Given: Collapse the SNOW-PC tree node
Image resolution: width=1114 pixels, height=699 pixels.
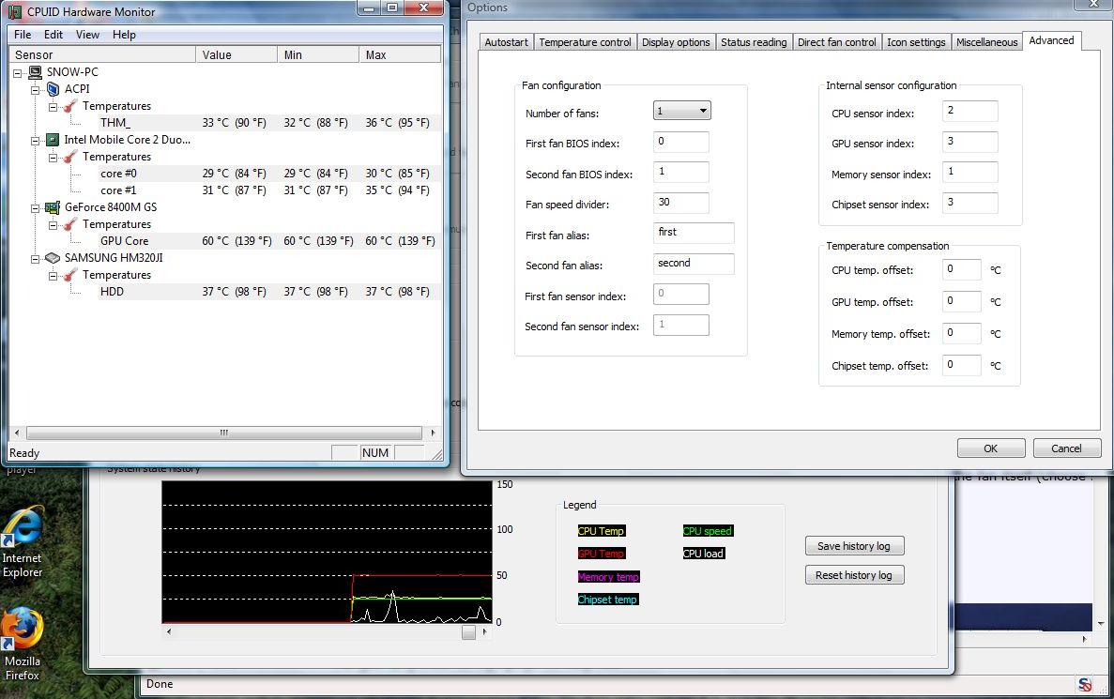Looking at the screenshot, I should 18,72.
